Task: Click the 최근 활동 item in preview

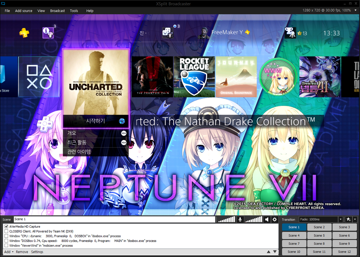Action: coord(96,142)
